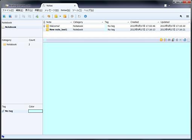The height and width of the screenshot is (140, 192).
Task: Click the green tag icon in toolbar
Action: pos(37,16)
